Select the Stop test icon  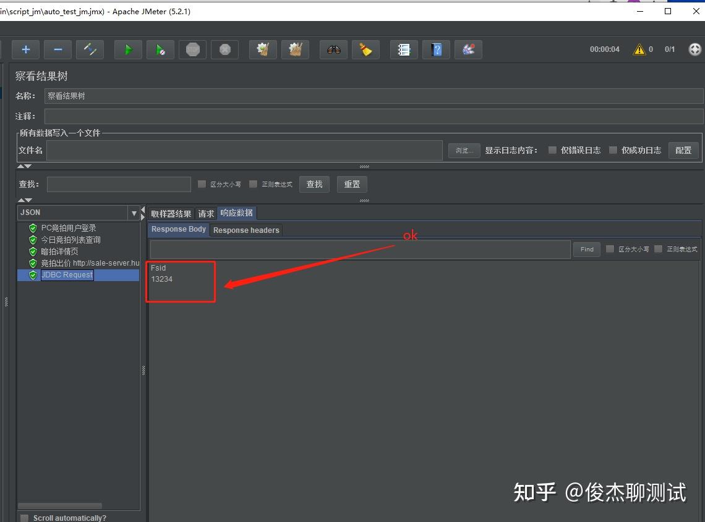click(192, 49)
